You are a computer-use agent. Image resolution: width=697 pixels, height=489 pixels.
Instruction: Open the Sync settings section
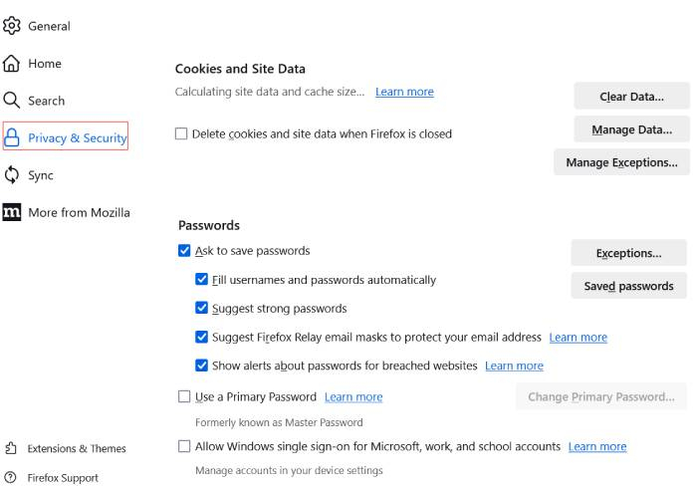41,175
